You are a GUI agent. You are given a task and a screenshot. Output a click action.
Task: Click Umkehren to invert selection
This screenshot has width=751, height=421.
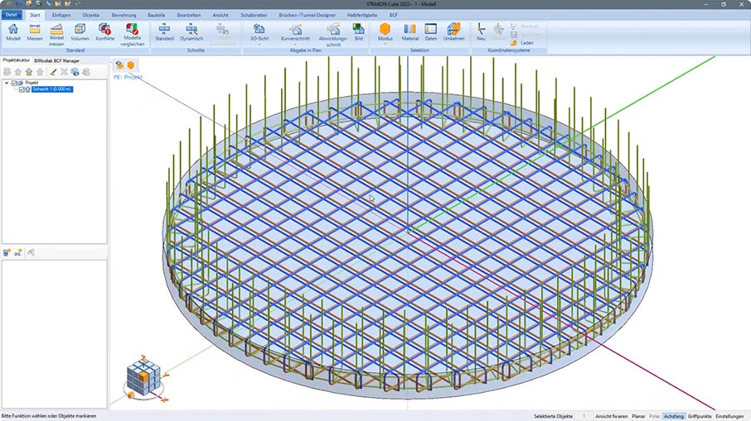point(453,32)
